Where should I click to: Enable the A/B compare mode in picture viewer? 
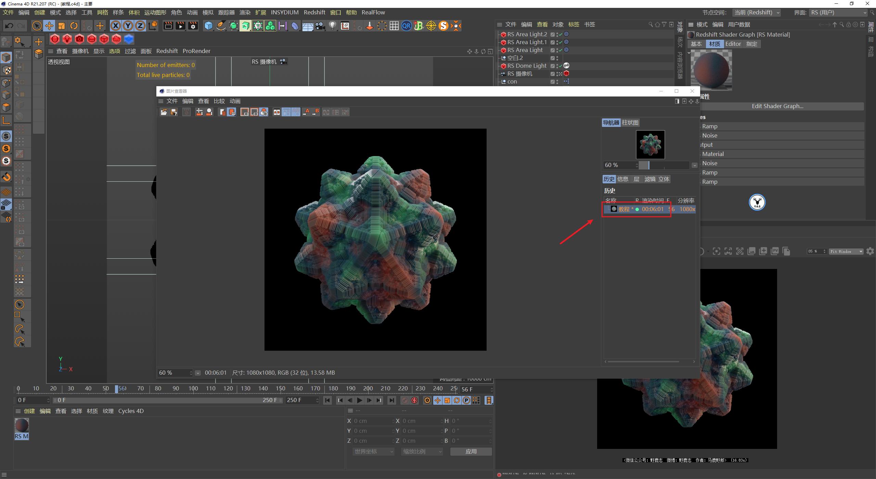tap(276, 112)
